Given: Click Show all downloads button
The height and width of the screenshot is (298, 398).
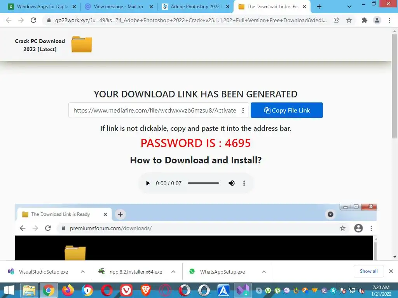Looking at the screenshot, I should tap(368, 271).
